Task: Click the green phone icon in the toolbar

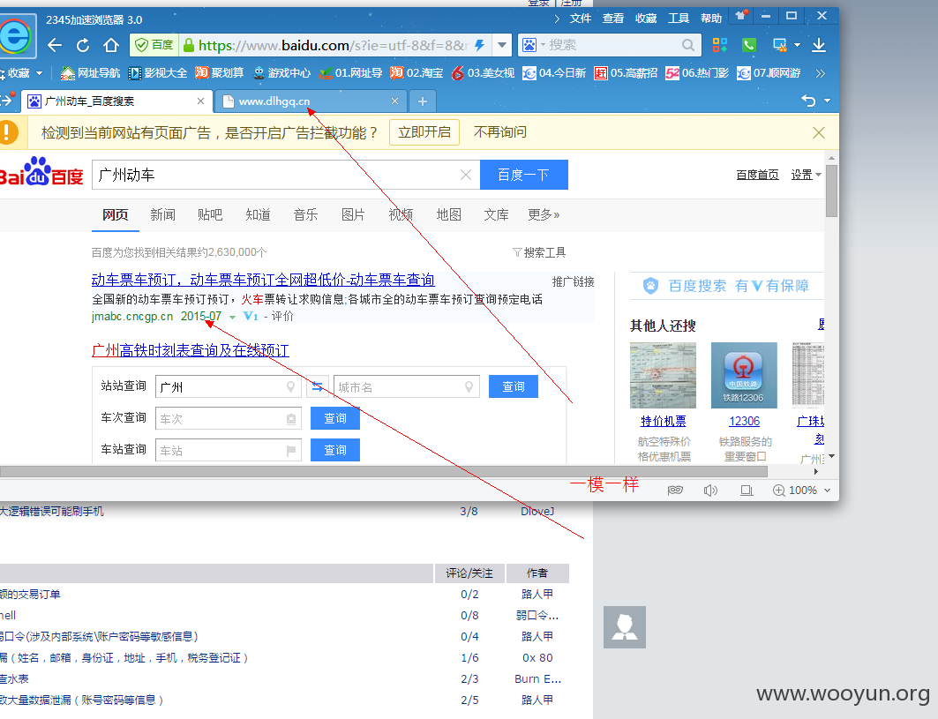Action: click(x=749, y=45)
